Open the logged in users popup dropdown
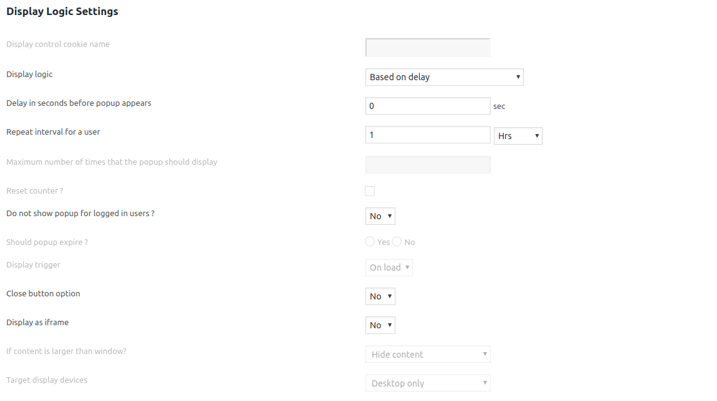Image resolution: width=717 pixels, height=401 pixels. click(380, 216)
